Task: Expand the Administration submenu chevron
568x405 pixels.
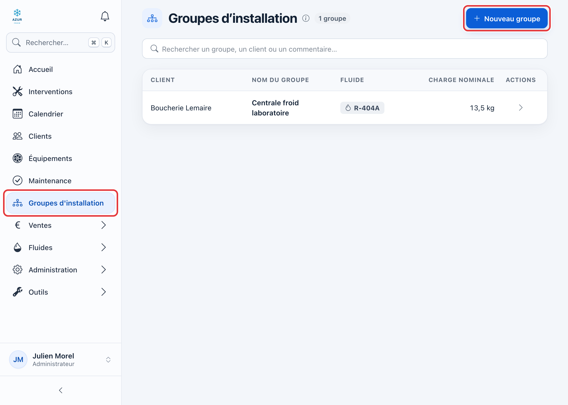Action: (x=103, y=270)
